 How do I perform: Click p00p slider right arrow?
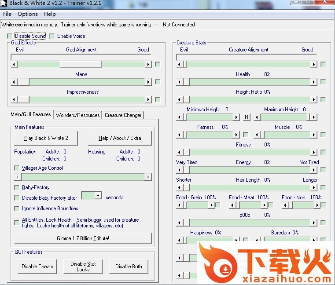pyautogui.click(x=313, y=223)
